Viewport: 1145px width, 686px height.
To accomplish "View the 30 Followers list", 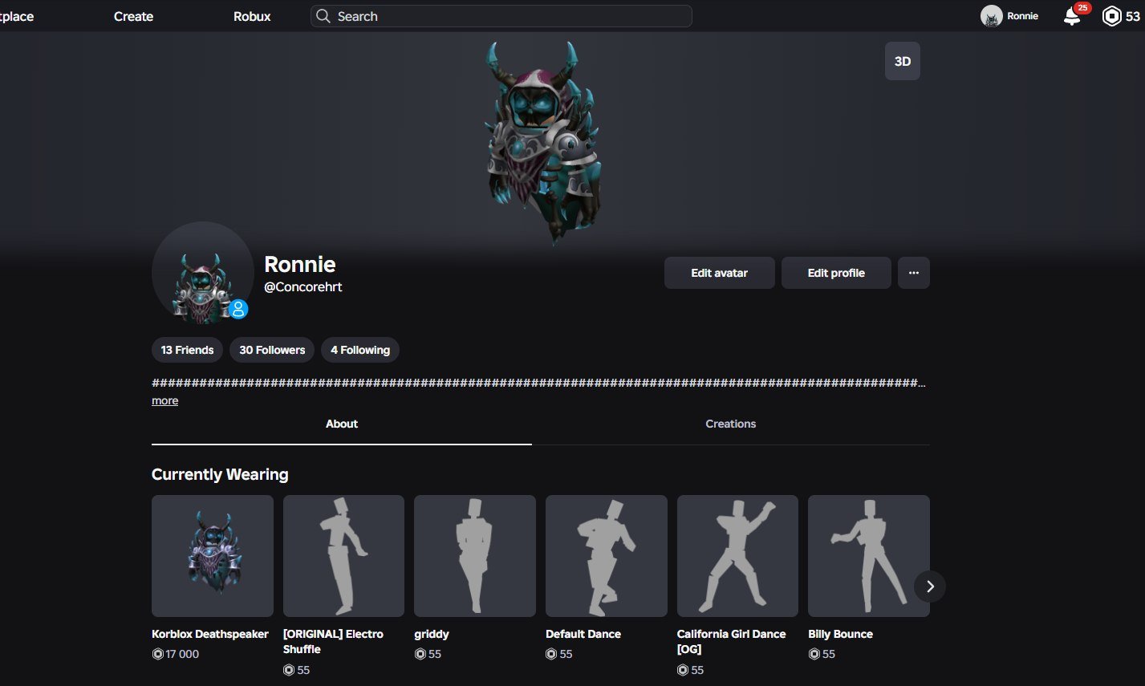I will (272, 350).
